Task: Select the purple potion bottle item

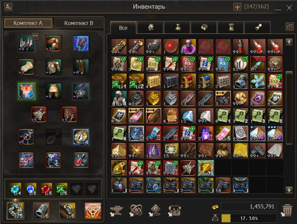Action: tap(188, 47)
